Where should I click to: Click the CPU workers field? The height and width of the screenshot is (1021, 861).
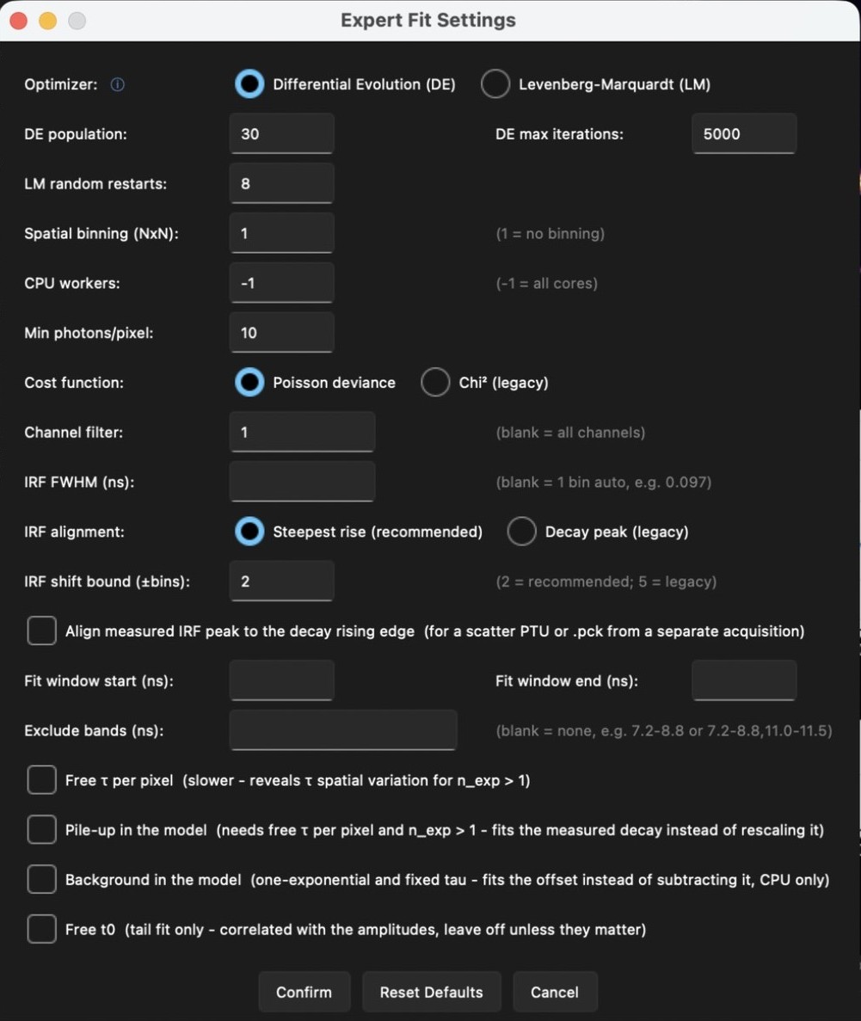click(282, 283)
